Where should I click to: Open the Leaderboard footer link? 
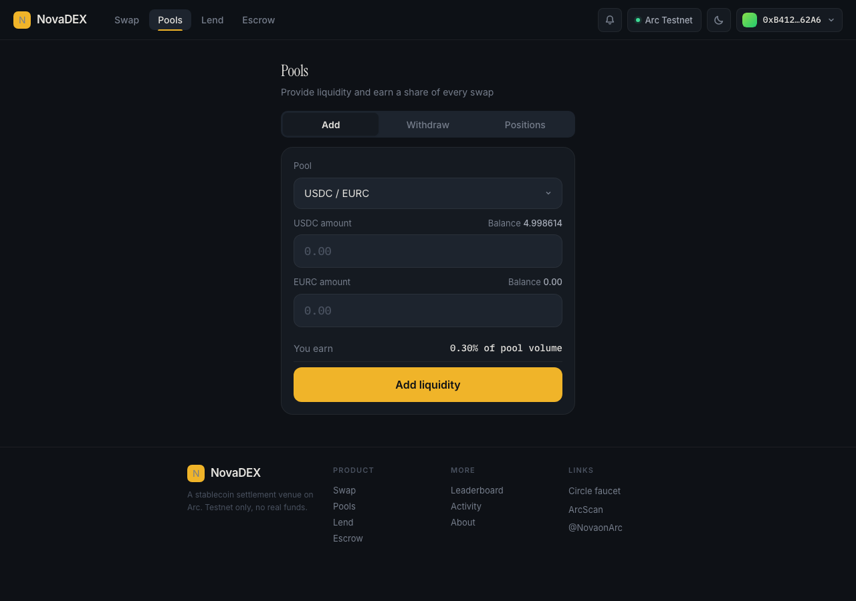click(477, 490)
